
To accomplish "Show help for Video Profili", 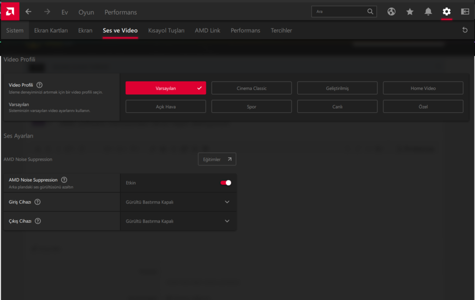I will pyautogui.click(x=40, y=85).
